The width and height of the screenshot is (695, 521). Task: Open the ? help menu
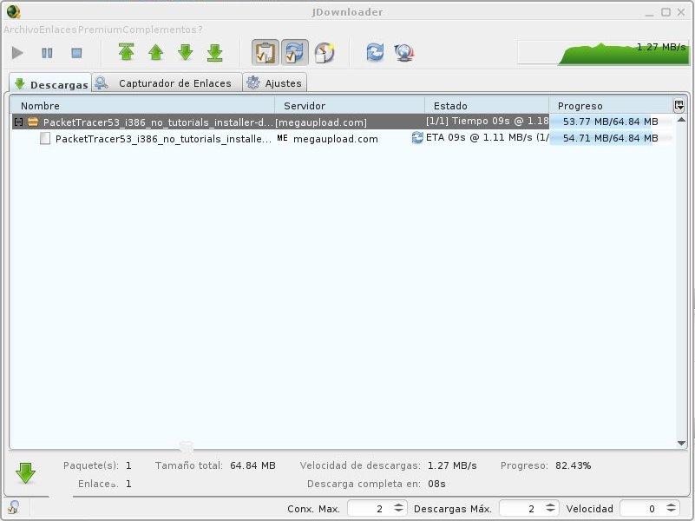(x=200, y=30)
